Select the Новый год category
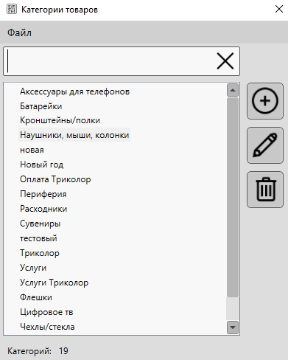 click(42, 165)
